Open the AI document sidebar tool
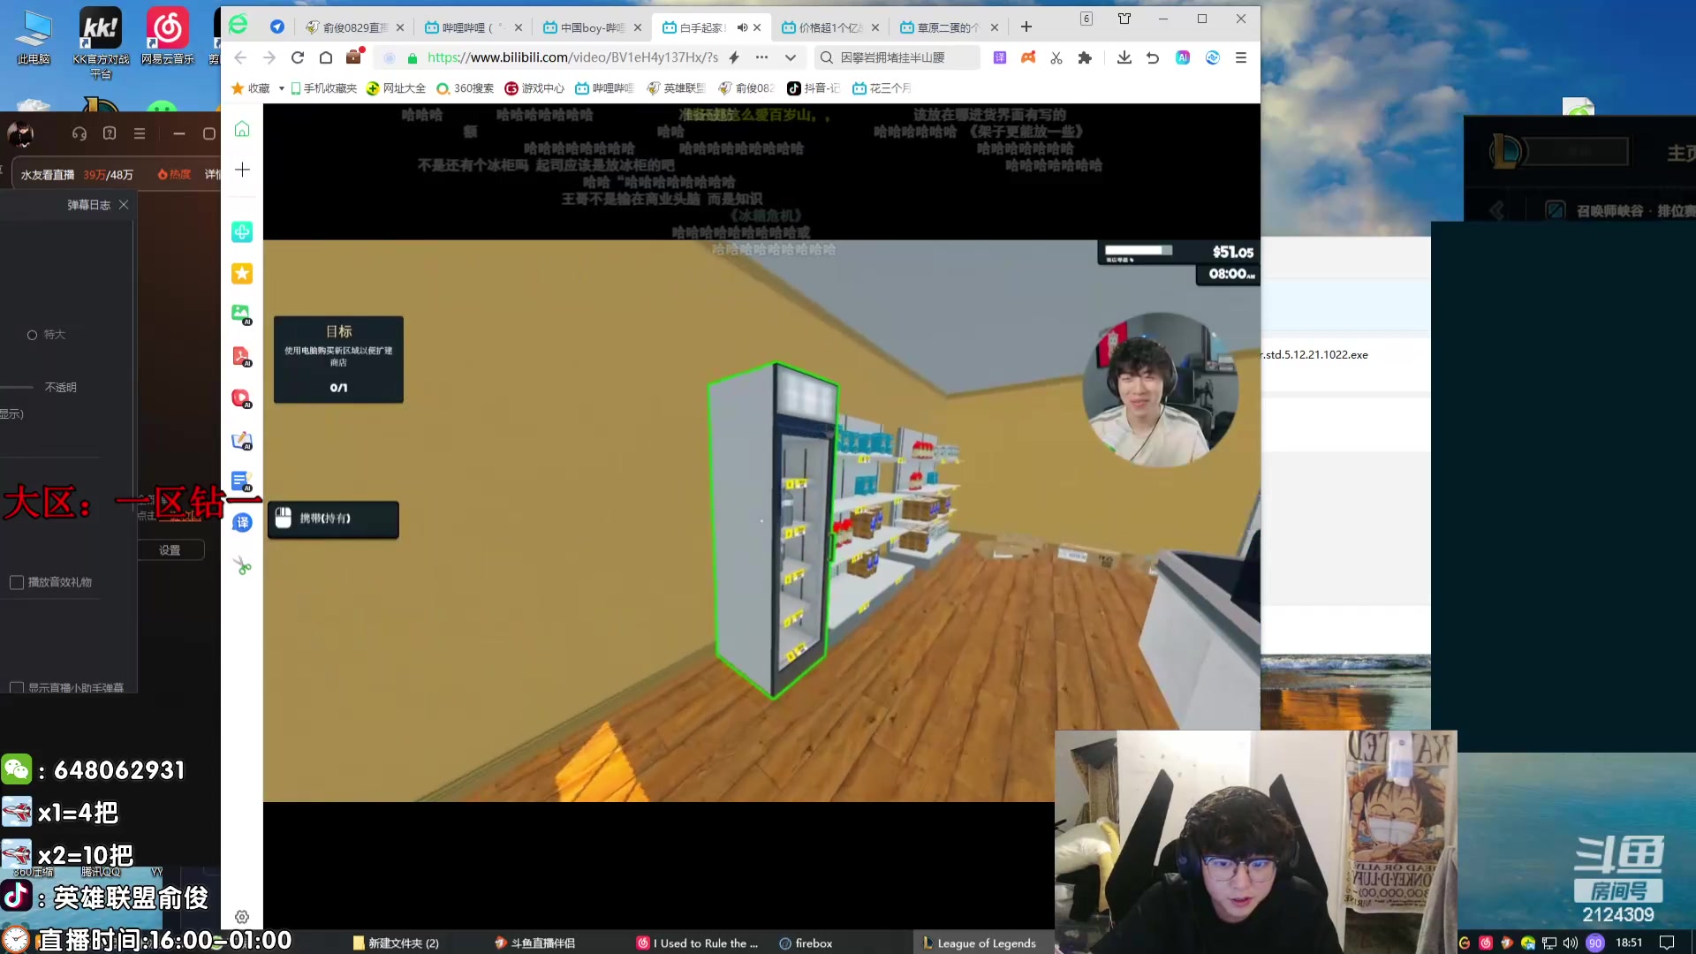1696x954 pixels. (x=242, y=481)
